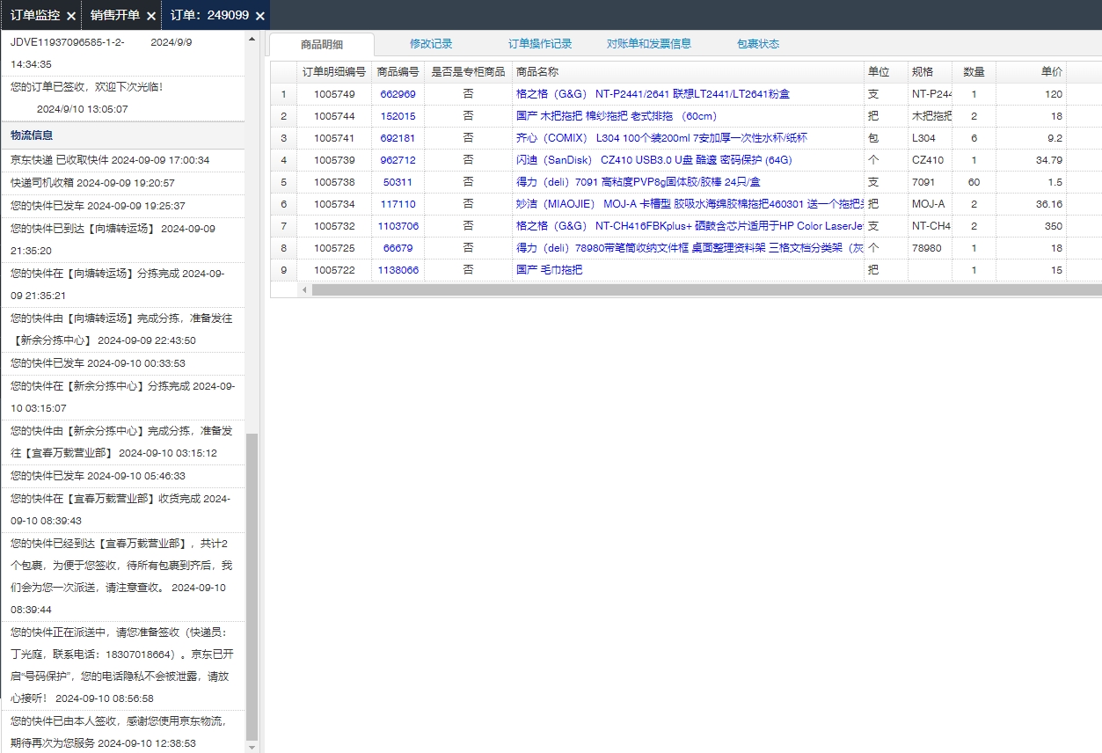Open the 包裹状态 tab
The width and height of the screenshot is (1102, 753).
758,44
